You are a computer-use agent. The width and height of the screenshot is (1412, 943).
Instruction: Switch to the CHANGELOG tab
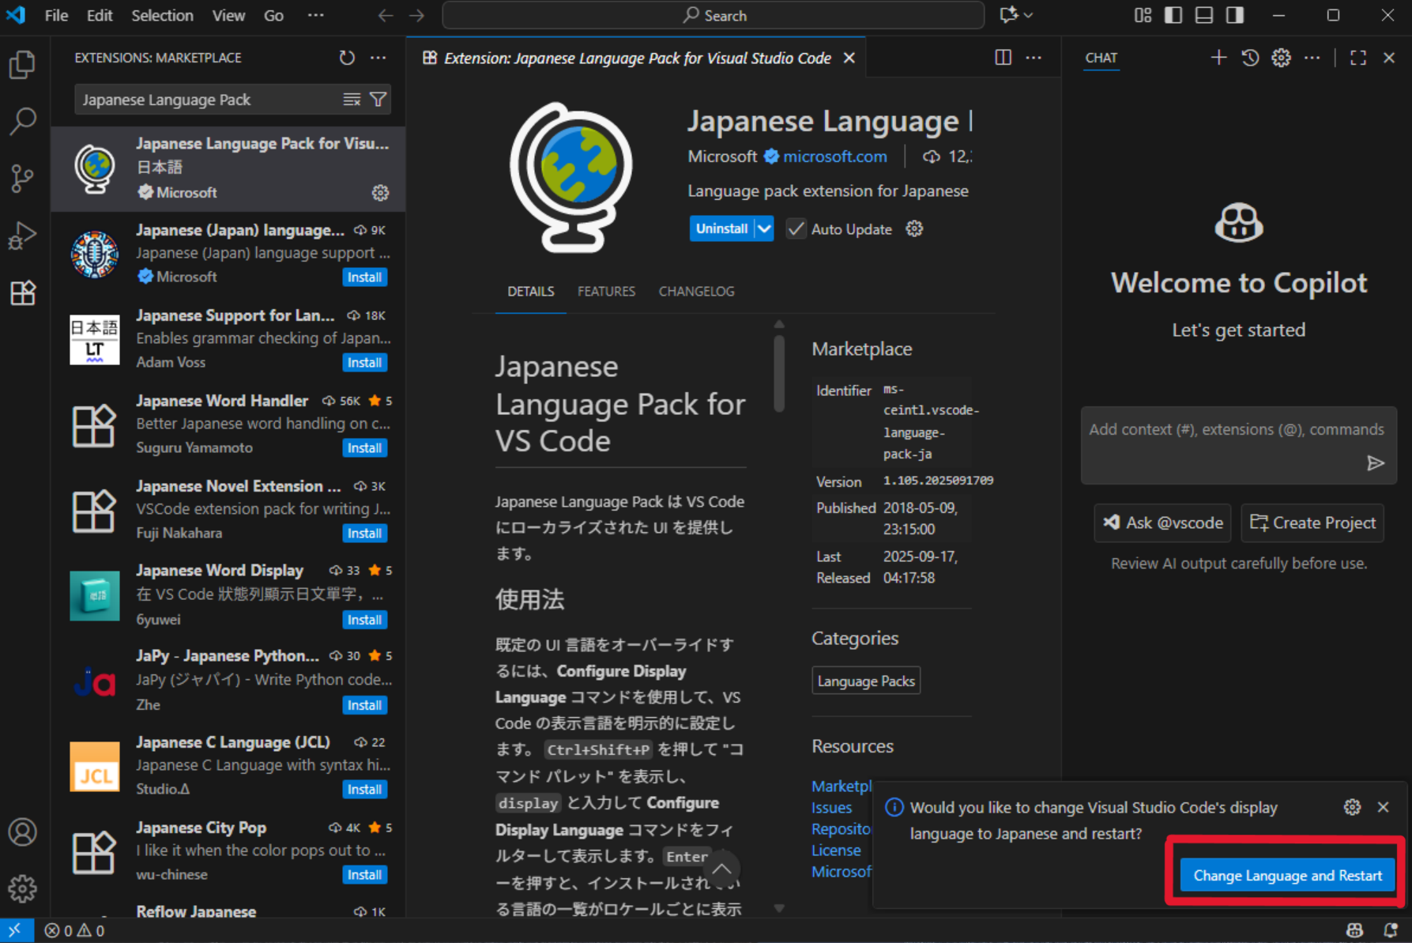[696, 292]
